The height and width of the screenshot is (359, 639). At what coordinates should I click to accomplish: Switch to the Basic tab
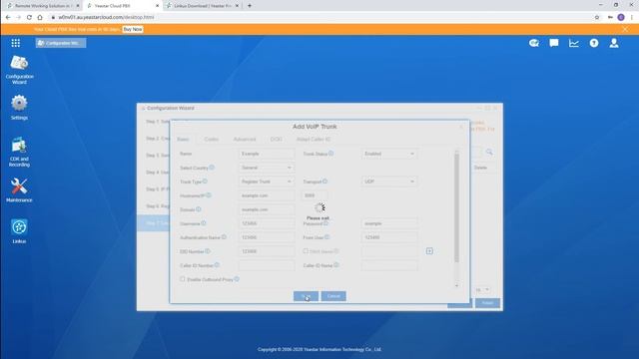[183, 140]
